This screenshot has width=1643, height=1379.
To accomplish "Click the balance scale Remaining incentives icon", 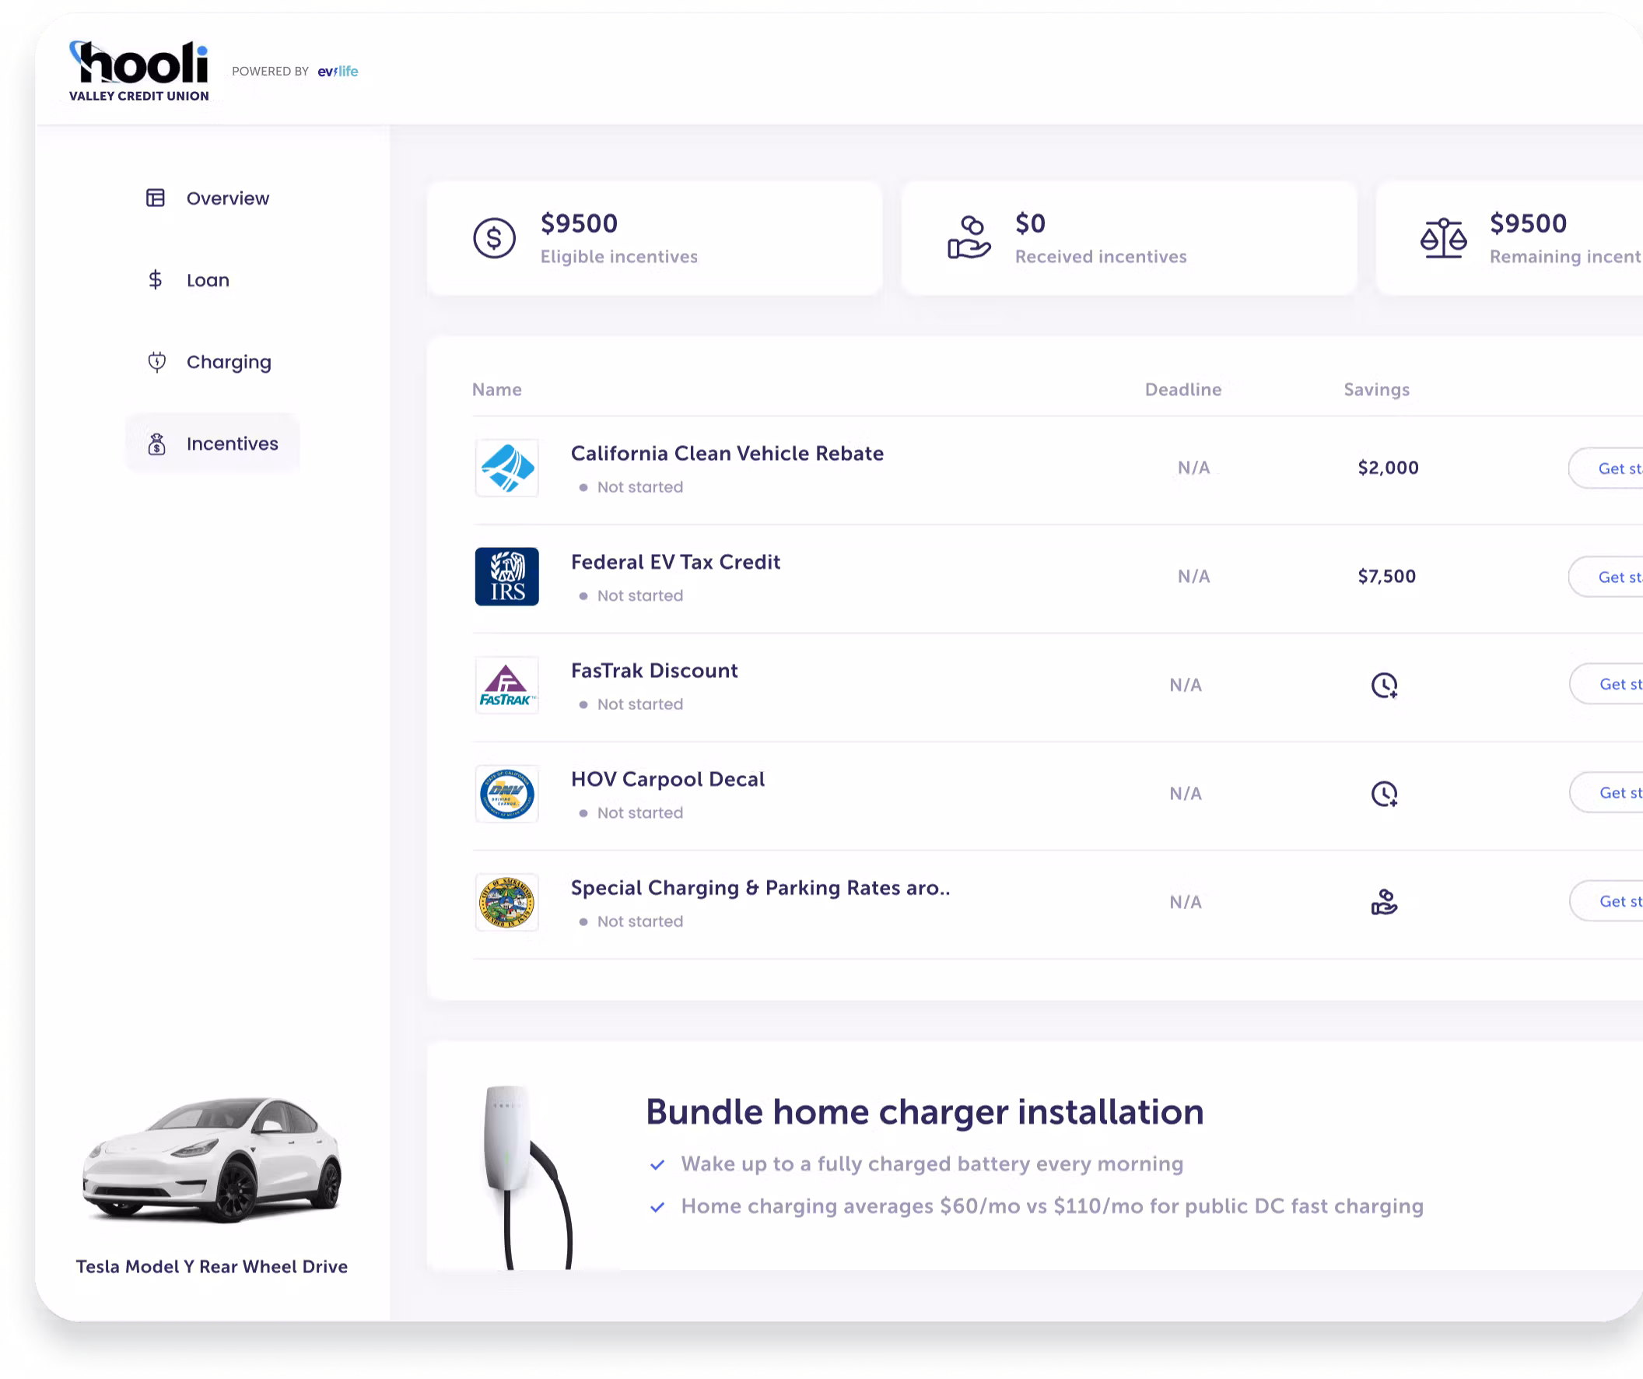I will 1443,238.
